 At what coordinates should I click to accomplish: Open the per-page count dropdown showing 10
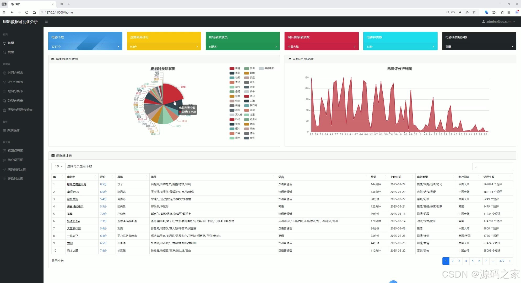(x=58, y=166)
